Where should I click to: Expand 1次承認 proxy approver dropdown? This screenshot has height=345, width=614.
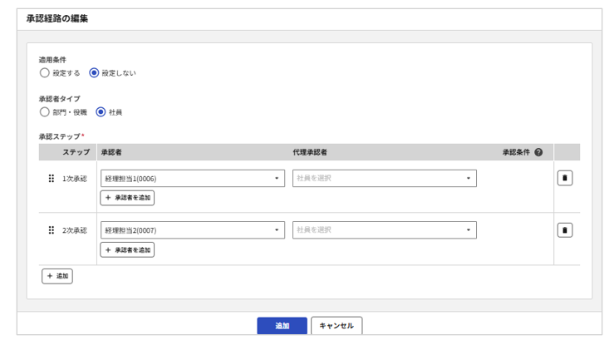384,179
